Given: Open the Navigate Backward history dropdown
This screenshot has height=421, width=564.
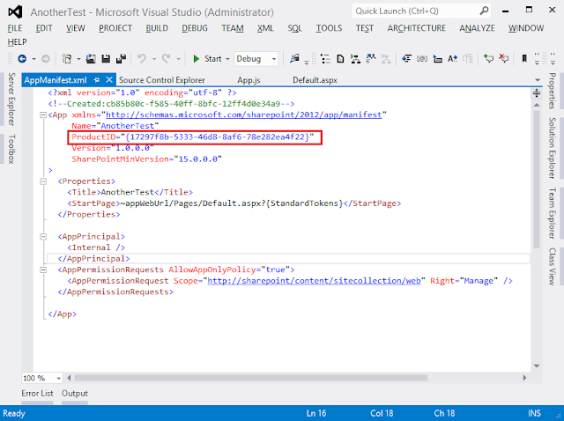Looking at the screenshot, I should [x=33, y=59].
